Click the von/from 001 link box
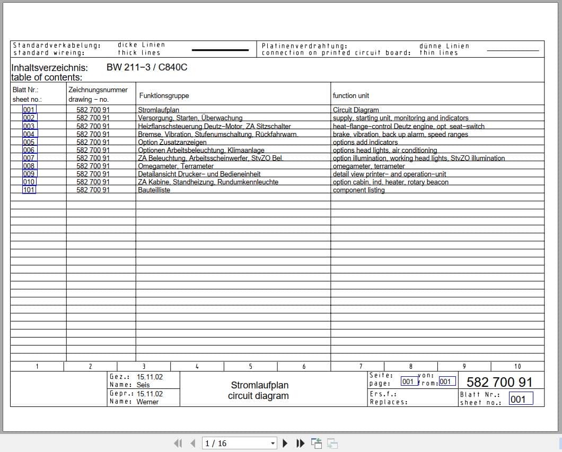 point(447,382)
